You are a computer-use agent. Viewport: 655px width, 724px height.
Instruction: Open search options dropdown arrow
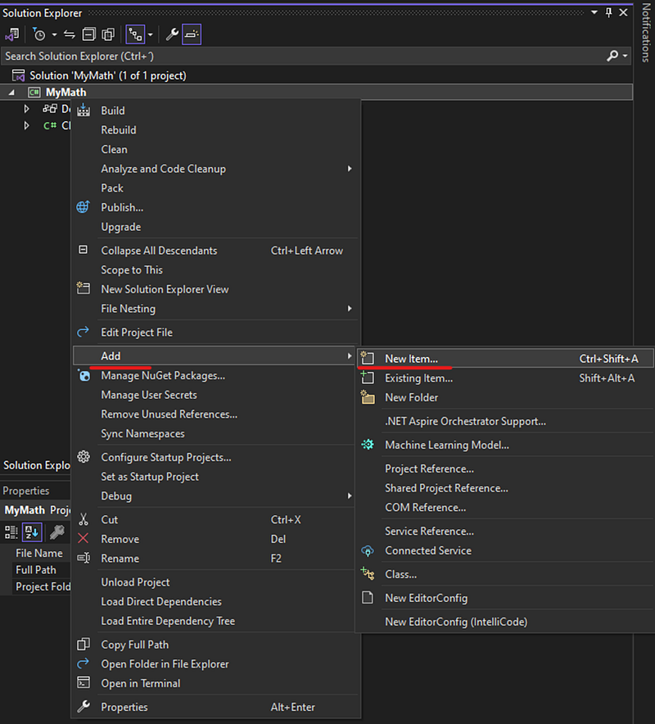pyautogui.click(x=625, y=56)
